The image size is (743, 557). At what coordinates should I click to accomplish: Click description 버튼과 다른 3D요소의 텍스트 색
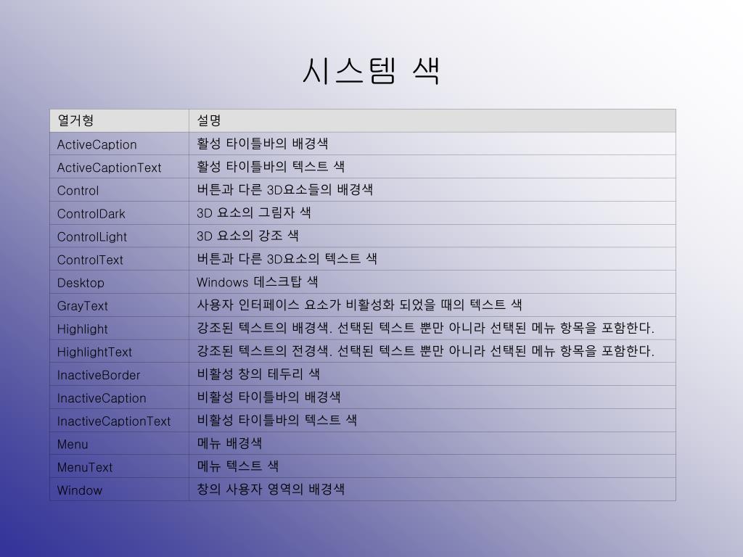[x=287, y=259]
